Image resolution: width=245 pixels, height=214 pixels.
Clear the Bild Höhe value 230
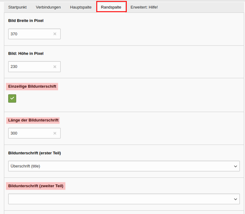[55, 67]
